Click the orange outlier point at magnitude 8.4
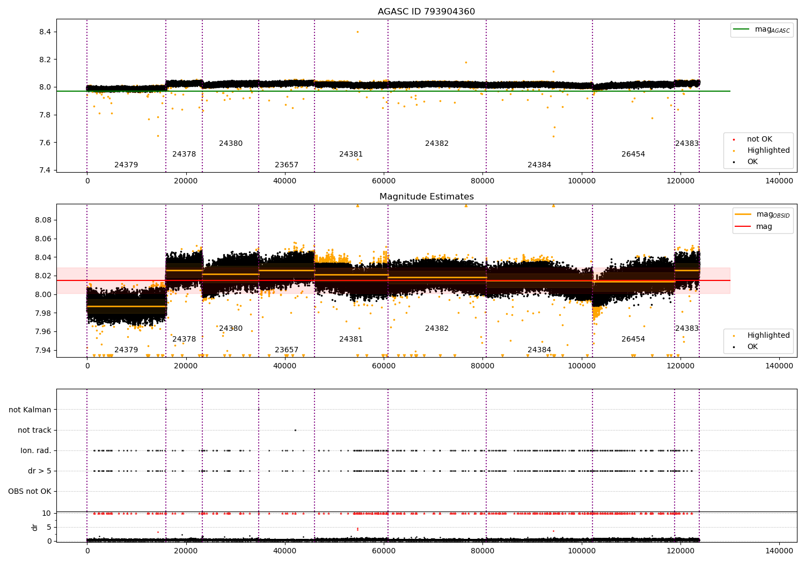The width and height of the screenshot is (805, 563). click(x=357, y=32)
